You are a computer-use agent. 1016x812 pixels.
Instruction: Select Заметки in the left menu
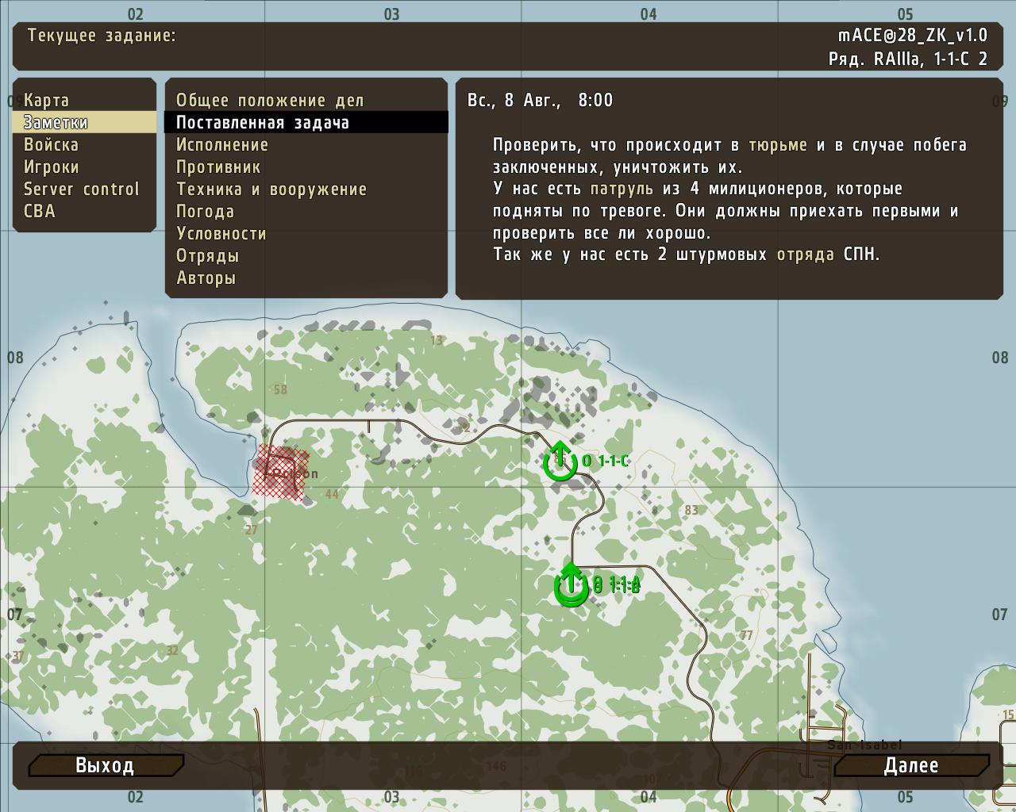[x=56, y=122]
